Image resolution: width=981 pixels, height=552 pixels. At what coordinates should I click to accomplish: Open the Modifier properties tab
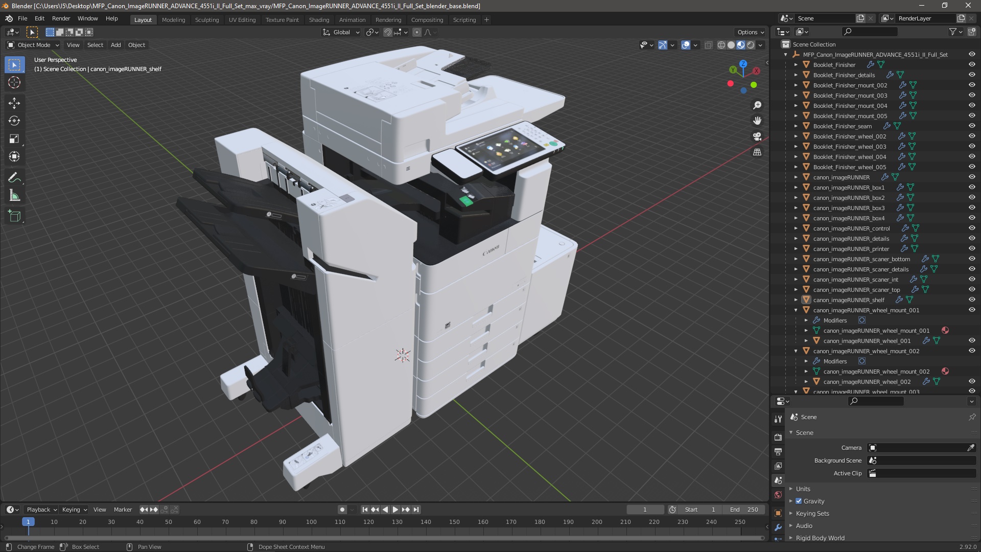778,527
